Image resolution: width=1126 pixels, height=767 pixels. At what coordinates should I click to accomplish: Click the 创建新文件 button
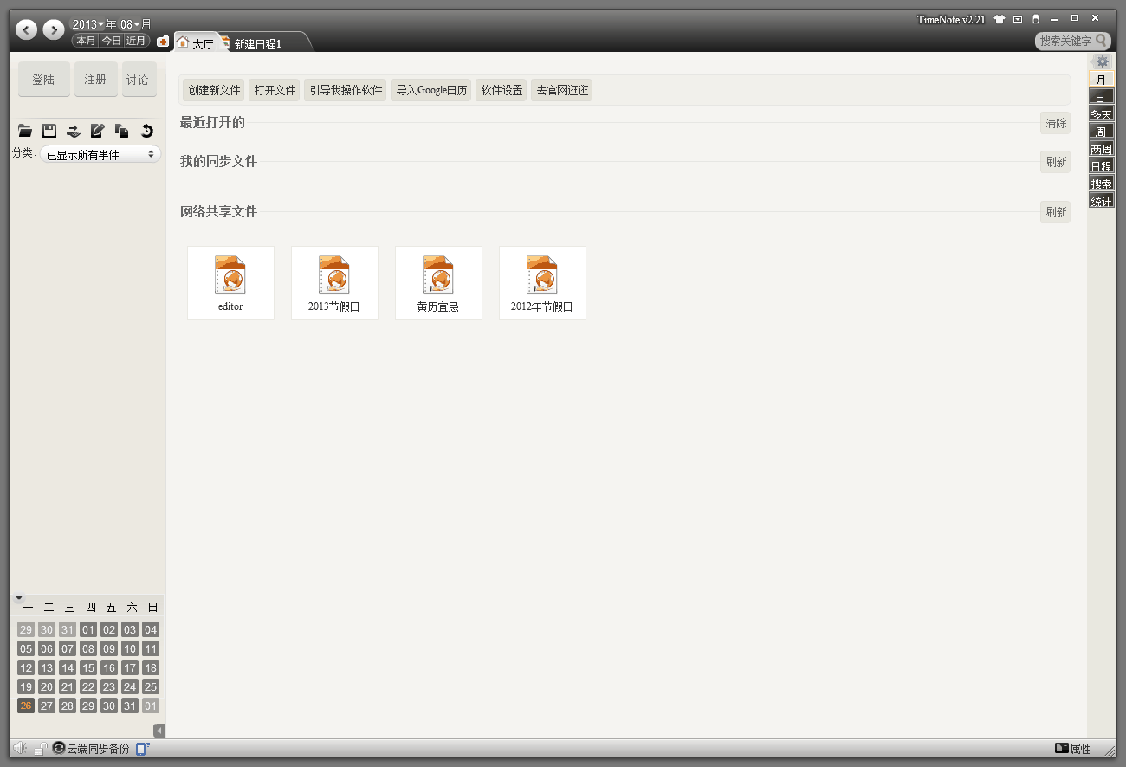[214, 90]
